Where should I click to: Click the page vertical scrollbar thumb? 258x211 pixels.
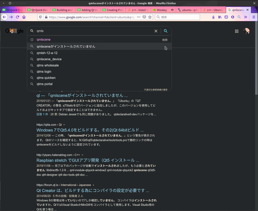coord(256,58)
